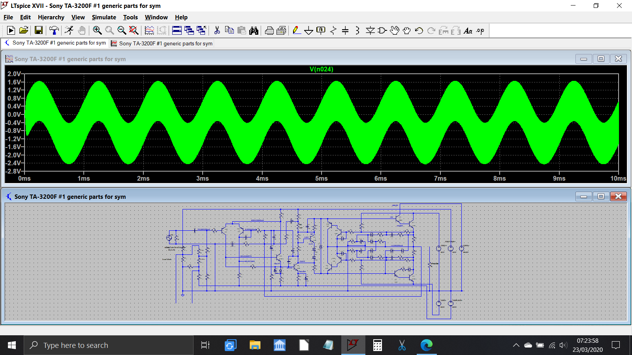Select the Cut scissors tool
Screen dimensions: 632x355
217,30
